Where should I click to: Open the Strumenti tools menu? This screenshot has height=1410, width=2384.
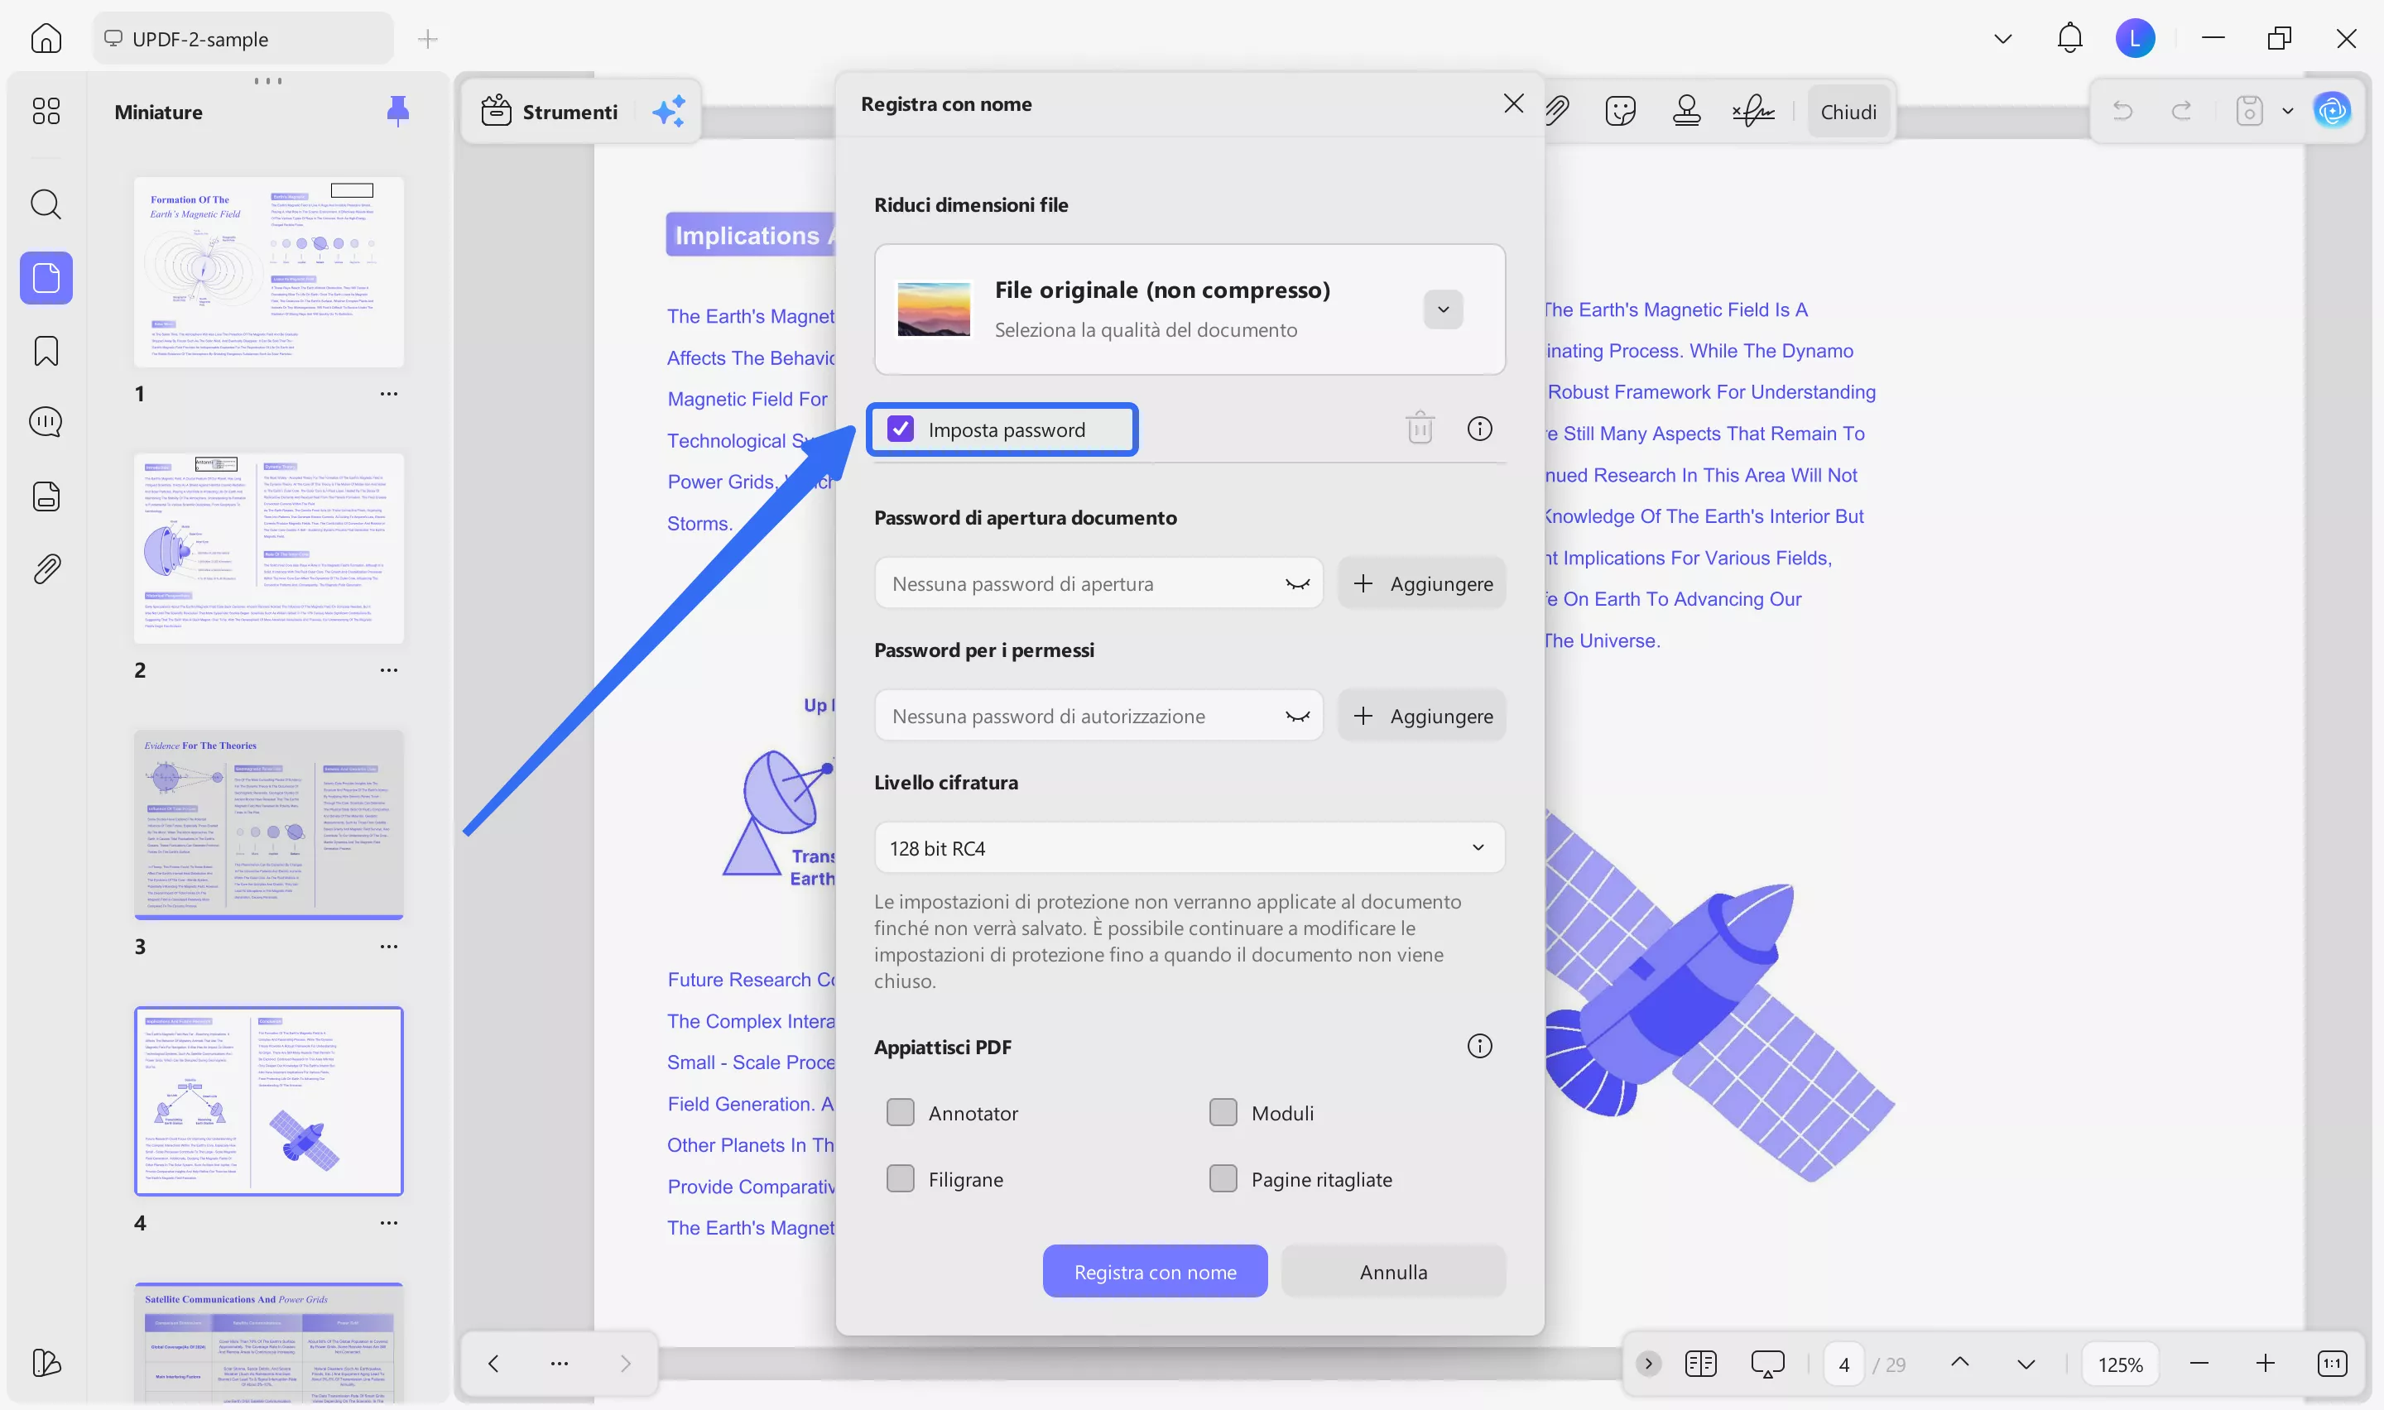tap(551, 112)
